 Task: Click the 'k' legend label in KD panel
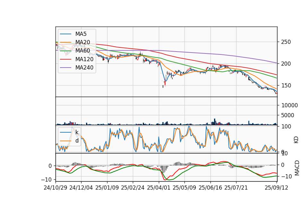tap(77, 132)
